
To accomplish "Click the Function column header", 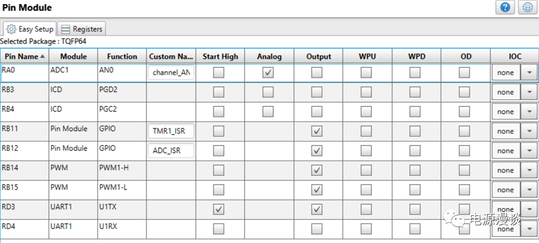I will coord(122,56).
